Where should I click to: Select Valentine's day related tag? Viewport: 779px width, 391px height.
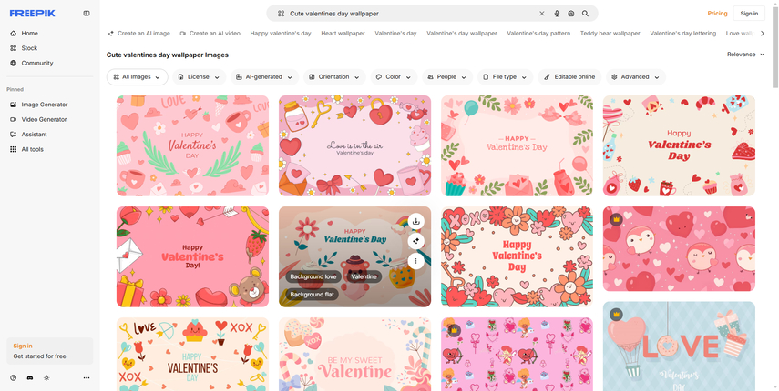[x=395, y=34]
